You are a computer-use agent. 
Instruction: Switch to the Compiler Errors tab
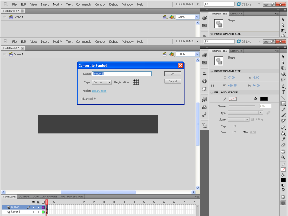pyautogui.click(x=45, y=196)
